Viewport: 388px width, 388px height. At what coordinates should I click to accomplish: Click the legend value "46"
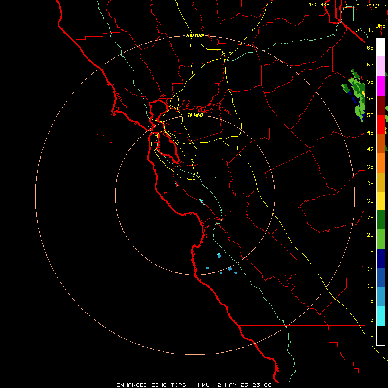[x=370, y=133]
